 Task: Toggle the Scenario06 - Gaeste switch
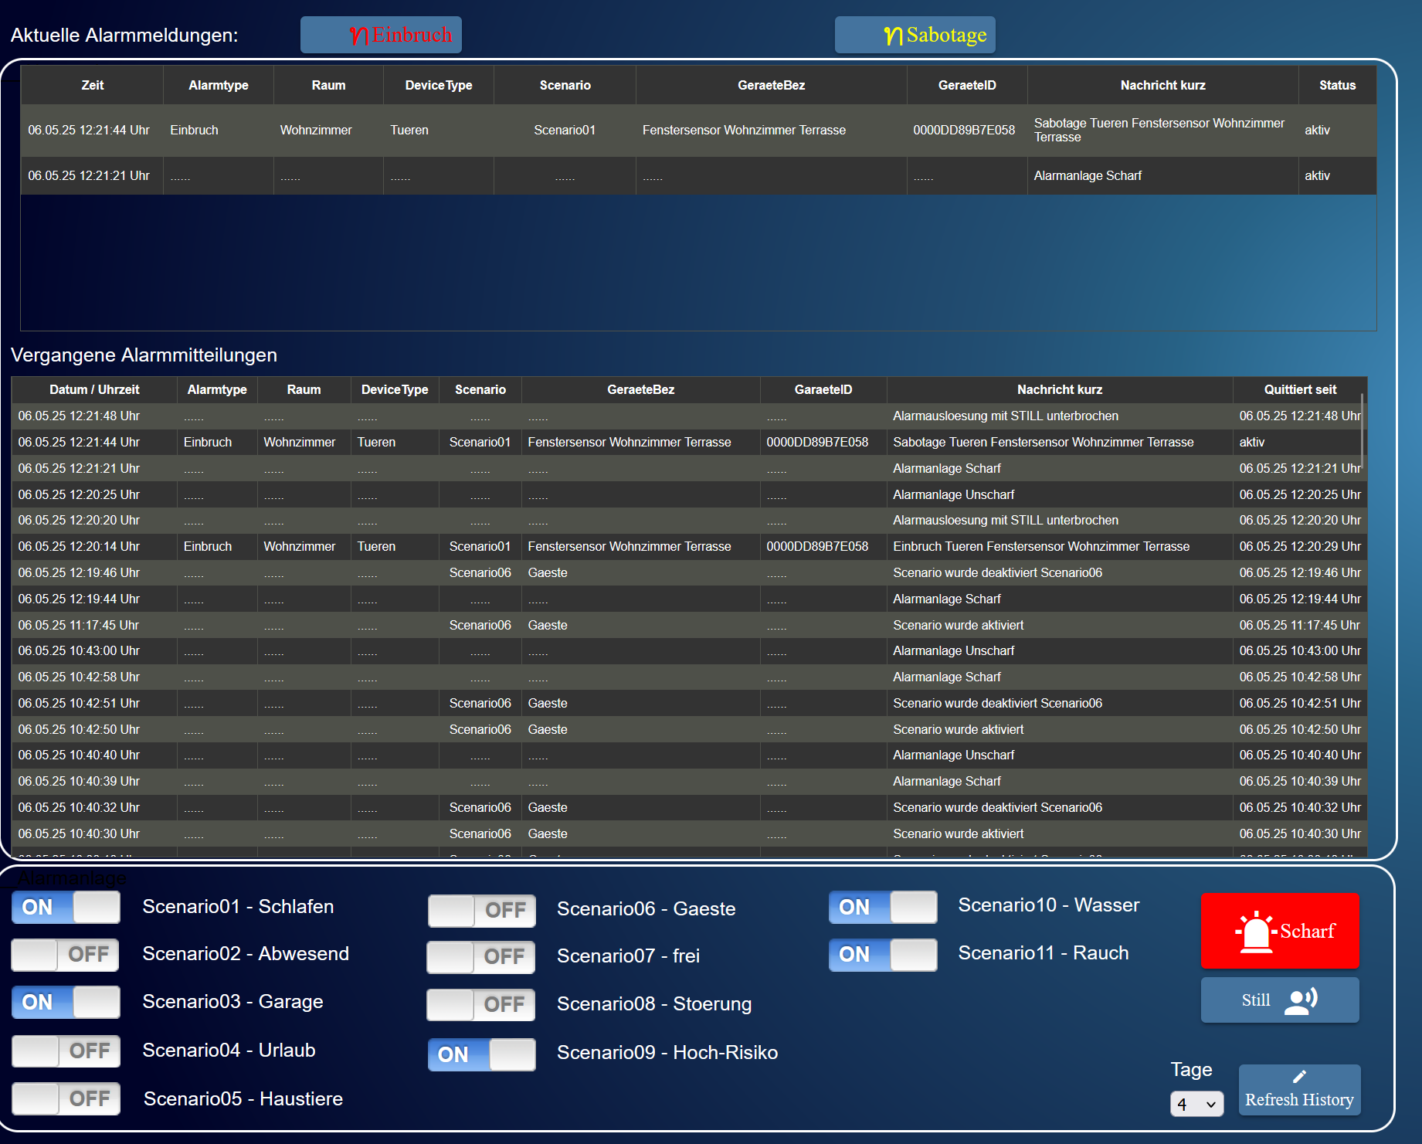click(x=481, y=910)
